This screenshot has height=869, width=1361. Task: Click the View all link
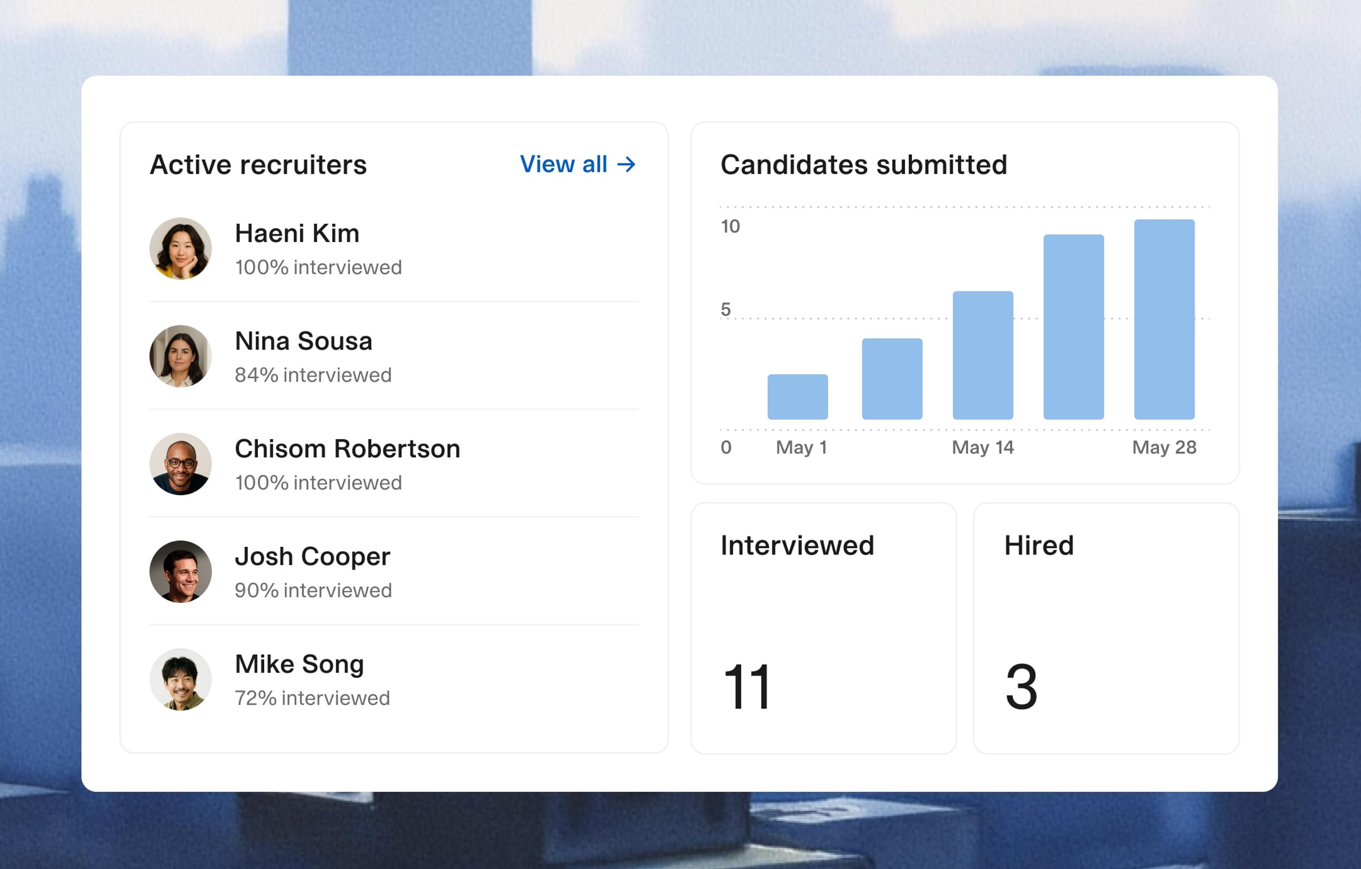point(564,164)
